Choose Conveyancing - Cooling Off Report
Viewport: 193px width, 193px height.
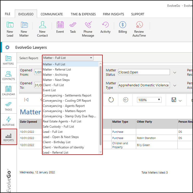click(70, 101)
